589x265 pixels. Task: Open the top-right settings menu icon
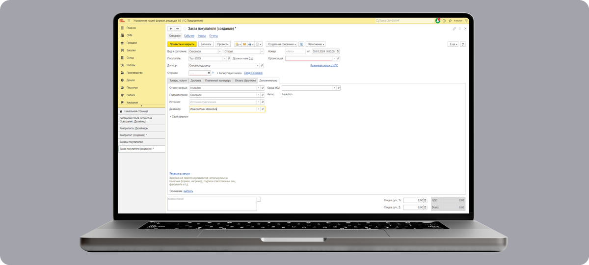(x=466, y=21)
